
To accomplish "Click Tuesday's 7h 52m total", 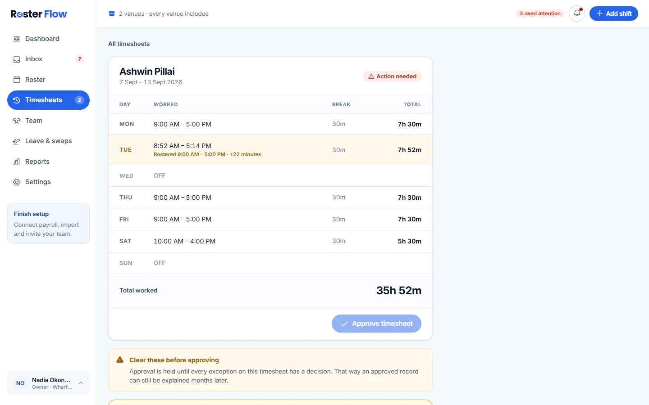I will tap(410, 150).
